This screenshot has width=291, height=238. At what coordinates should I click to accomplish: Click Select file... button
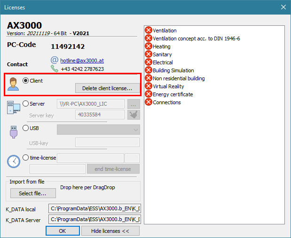[x=33, y=193]
